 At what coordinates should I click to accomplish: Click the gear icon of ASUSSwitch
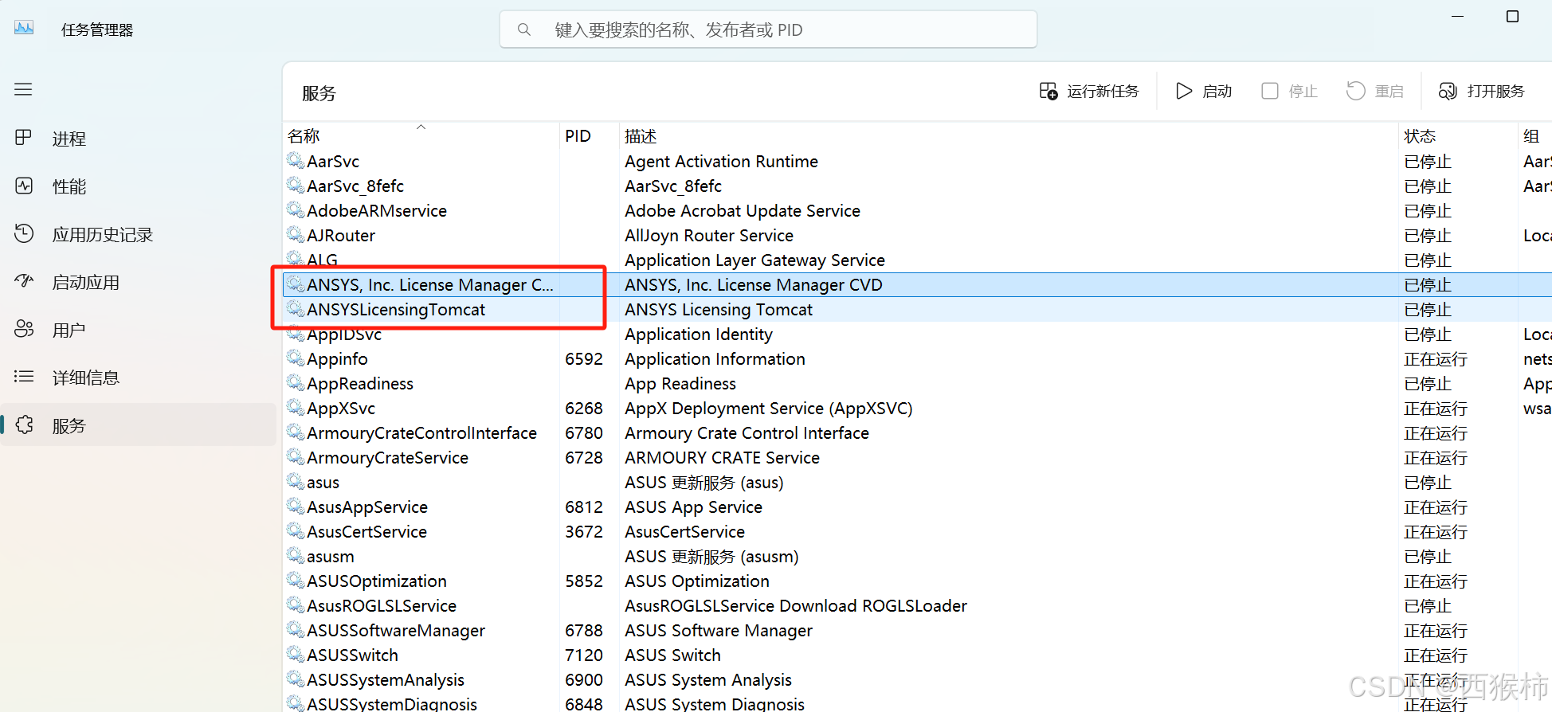[296, 655]
